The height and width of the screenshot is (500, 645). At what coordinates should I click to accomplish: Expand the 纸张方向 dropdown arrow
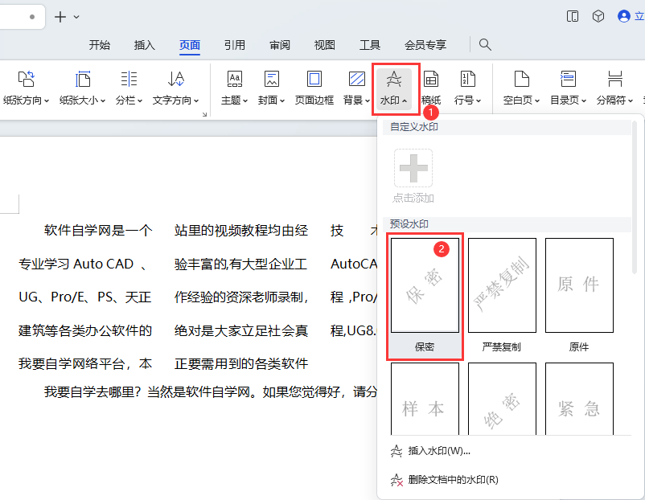point(47,100)
